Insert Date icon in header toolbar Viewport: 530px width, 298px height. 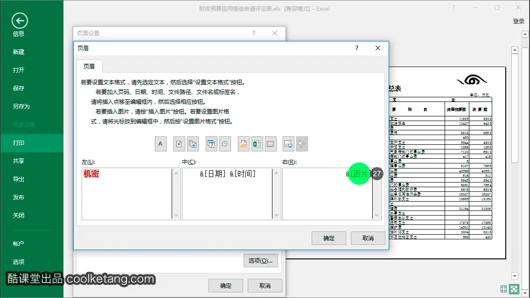click(x=211, y=144)
